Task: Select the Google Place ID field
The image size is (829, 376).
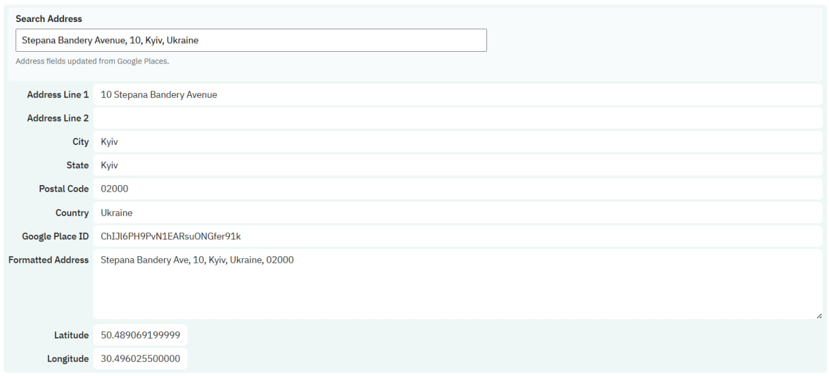Action: click(458, 236)
